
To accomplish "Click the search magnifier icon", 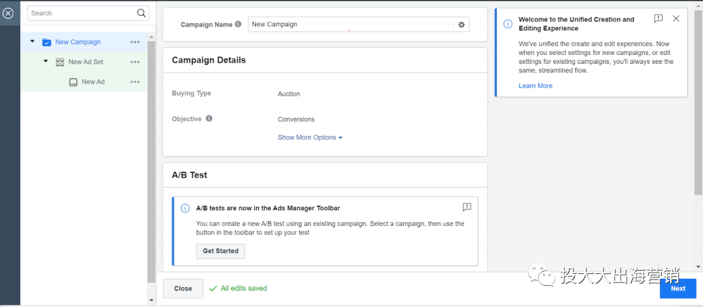I will point(141,13).
